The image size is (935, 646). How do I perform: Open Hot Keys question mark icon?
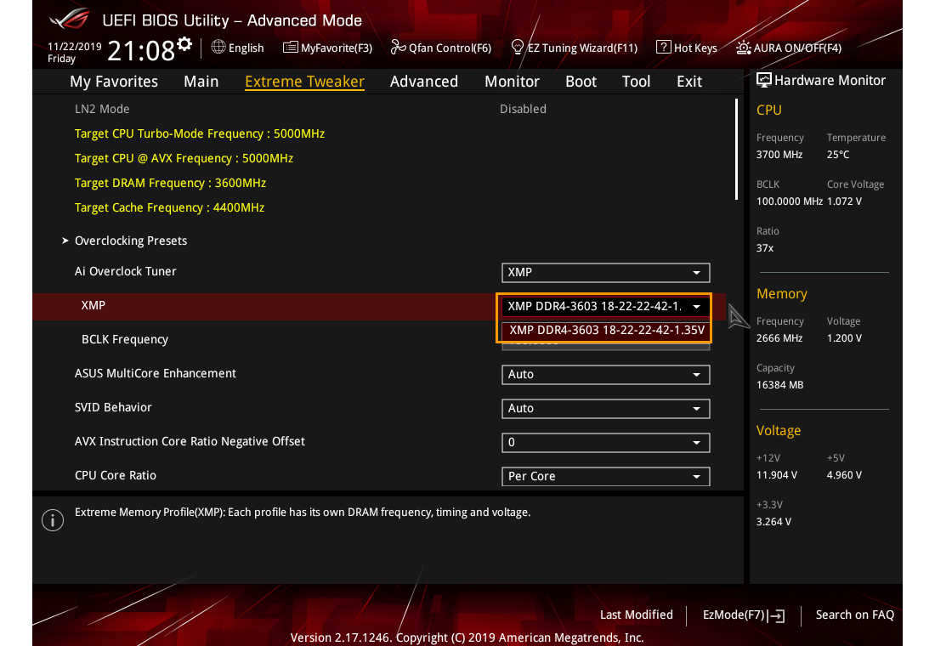[663, 47]
